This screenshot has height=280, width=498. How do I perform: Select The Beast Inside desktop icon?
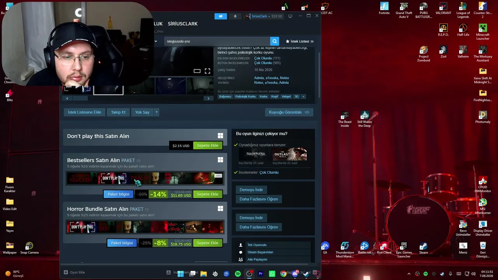coord(345,119)
